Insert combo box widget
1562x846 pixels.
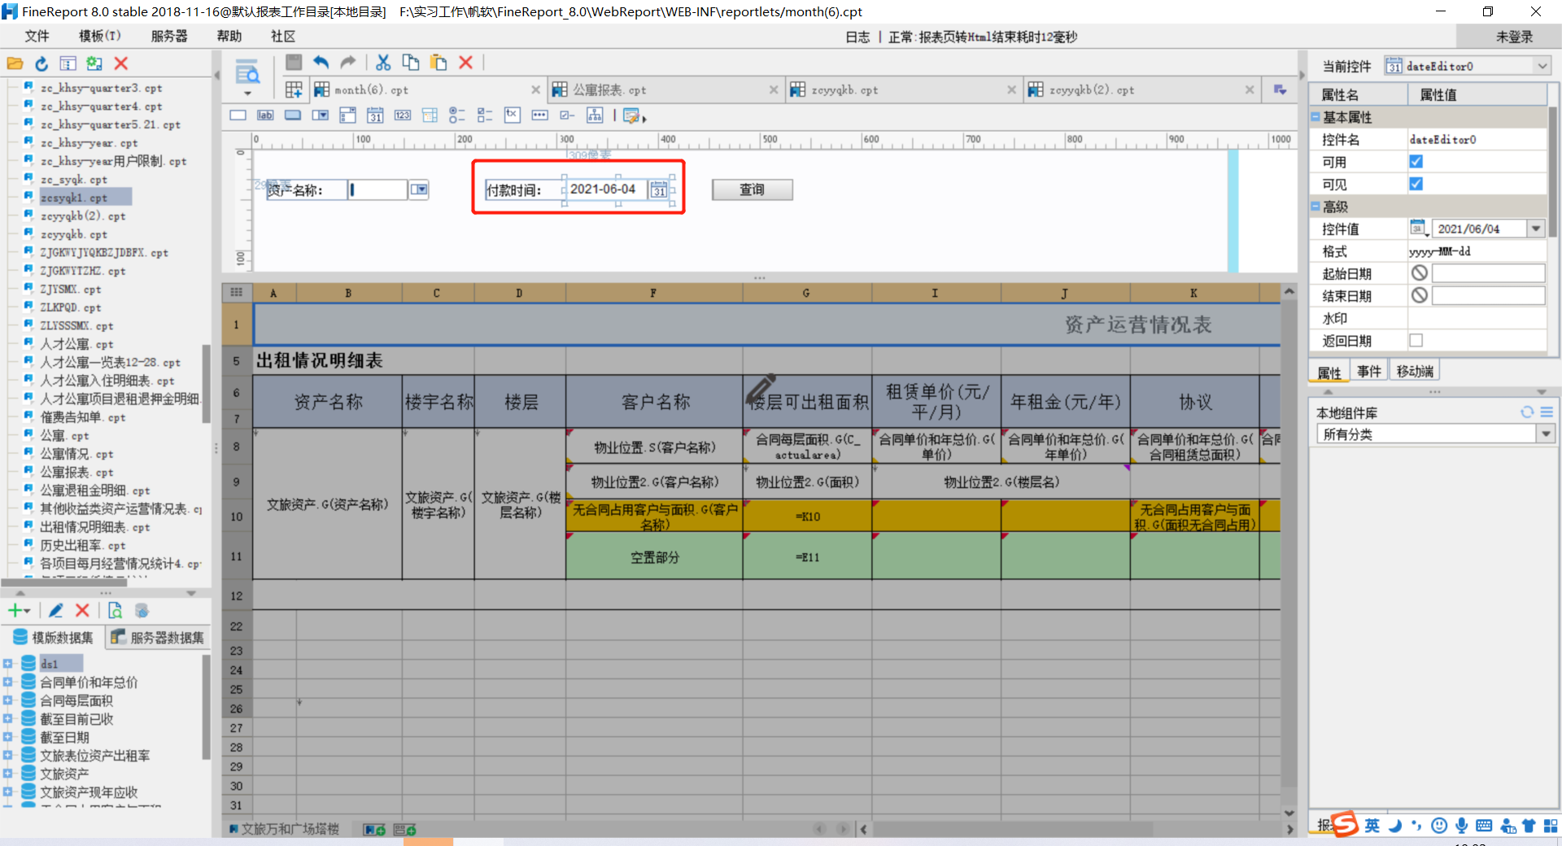click(321, 116)
